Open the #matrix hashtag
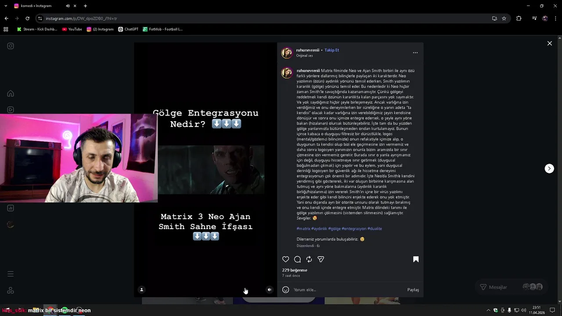562x316 pixels. [303, 229]
